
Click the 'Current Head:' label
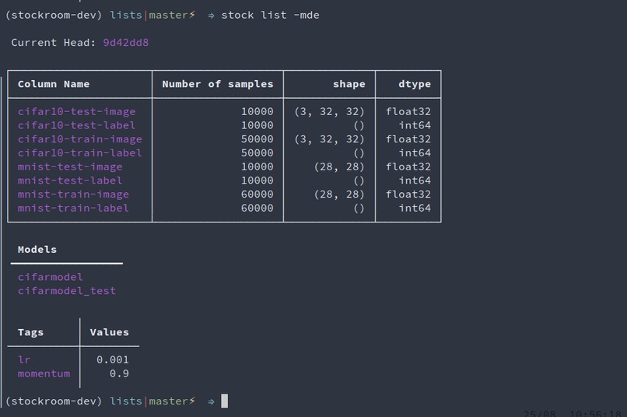54,42
